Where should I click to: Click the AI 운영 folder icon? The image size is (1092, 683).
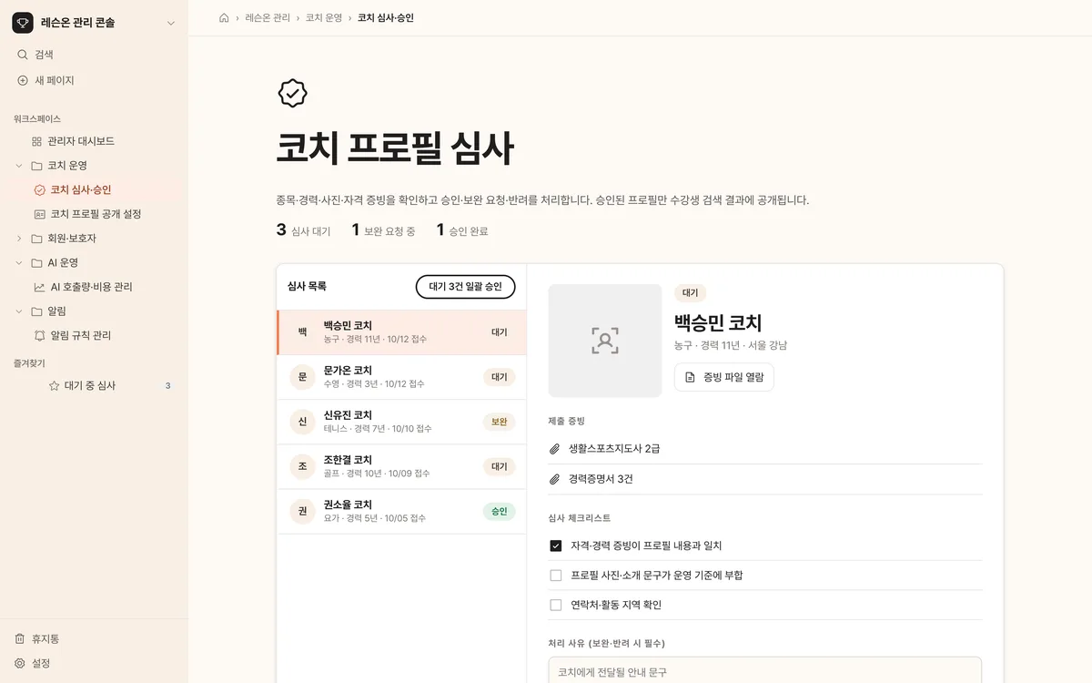[x=36, y=262]
